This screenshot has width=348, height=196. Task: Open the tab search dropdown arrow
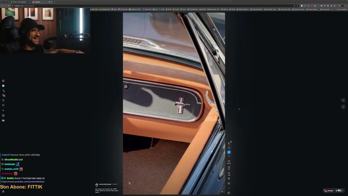click(x=8, y=2)
